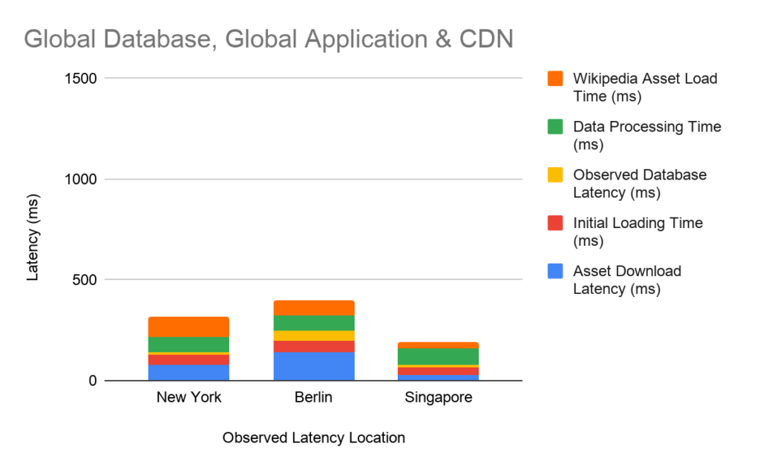Screen dimensions: 760x470
Task: Click the yellow Observed Database Latency legend swatch
Action: click(x=555, y=174)
